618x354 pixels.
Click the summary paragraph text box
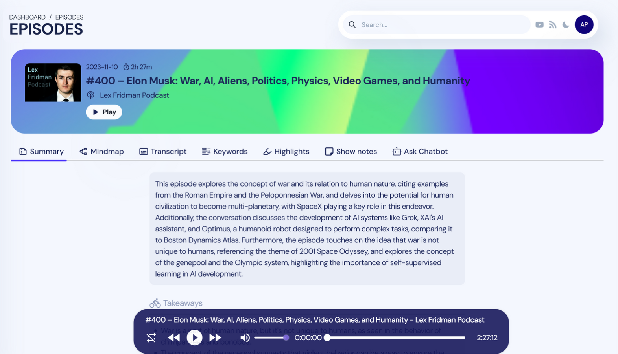[x=307, y=229]
